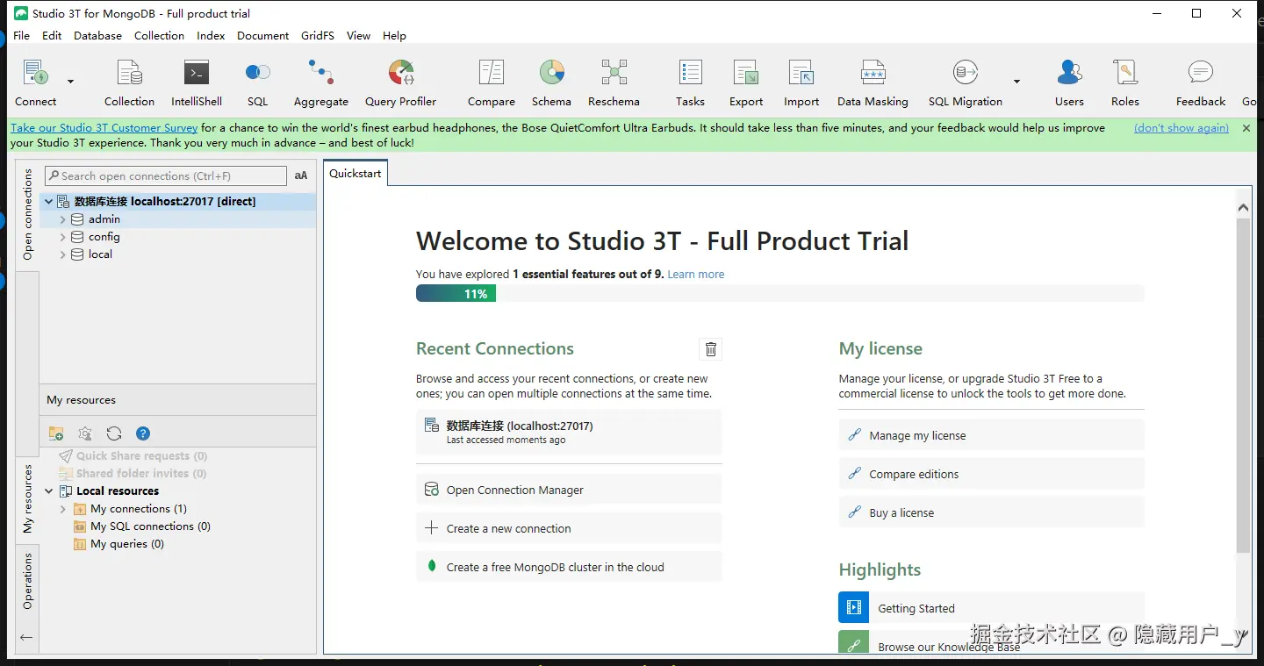The image size is (1264, 666).
Task: Click the don't show again link
Action: tap(1181, 128)
